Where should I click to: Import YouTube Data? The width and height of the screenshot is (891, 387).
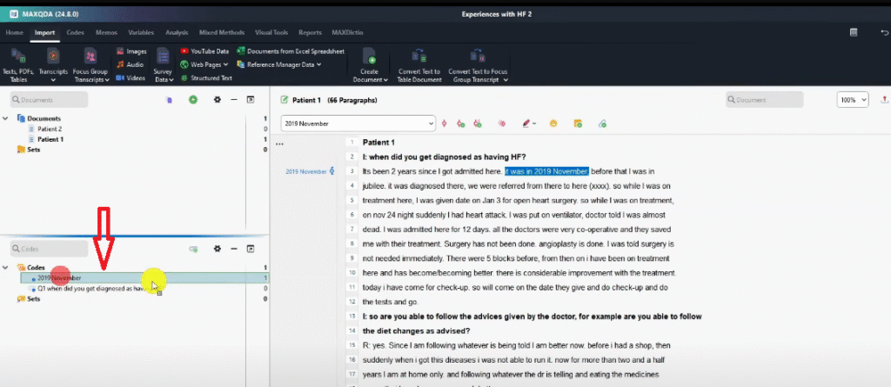pyautogui.click(x=204, y=51)
